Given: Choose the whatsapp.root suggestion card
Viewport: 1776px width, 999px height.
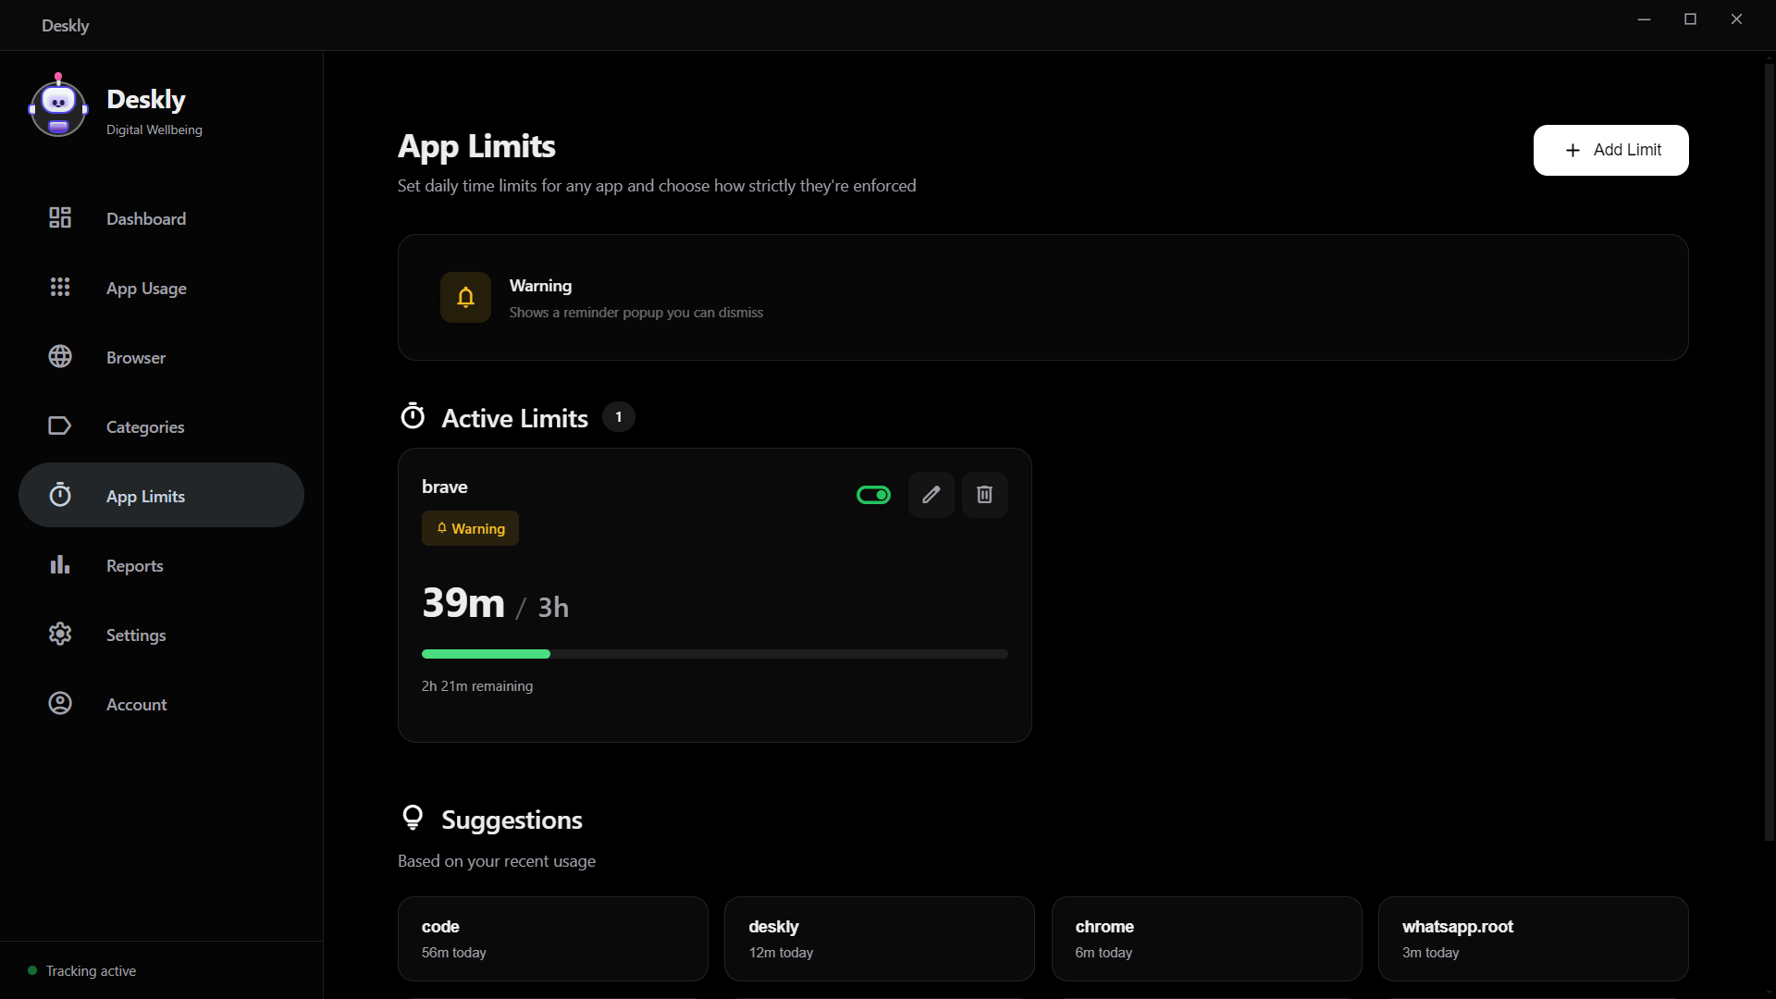Looking at the screenshot, I should pyautogui.click(x=1533, y=938).
